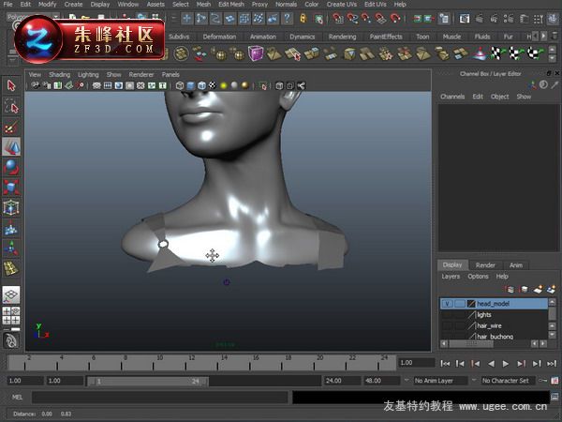Screen dimensions: 562x422
Task: Toggle textured display checker icon
Action: click(213, 85)
